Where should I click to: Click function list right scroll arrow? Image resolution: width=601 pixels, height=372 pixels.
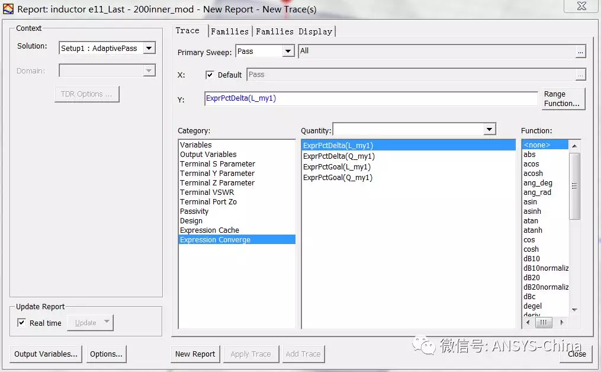(561, 322)
